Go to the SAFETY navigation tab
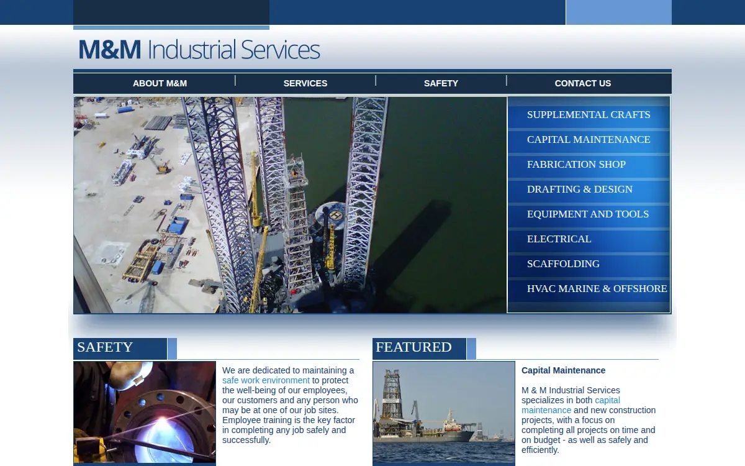The image size is (745, 466). tap(441, 83)
